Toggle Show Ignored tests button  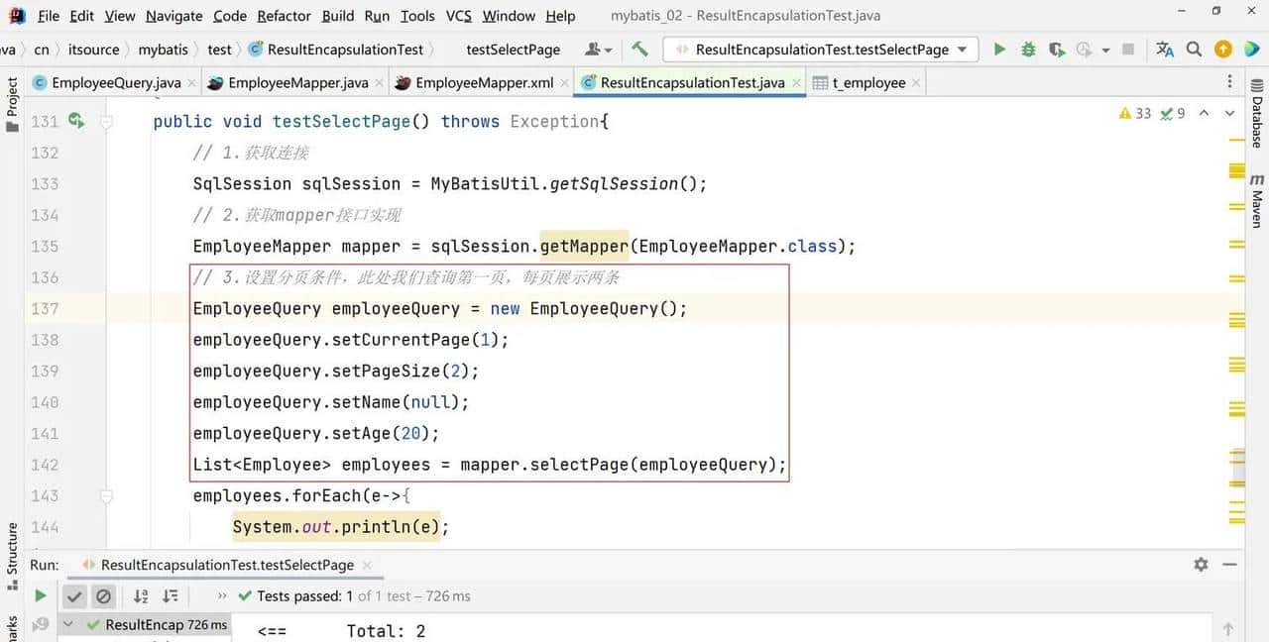tap(103, 596)
